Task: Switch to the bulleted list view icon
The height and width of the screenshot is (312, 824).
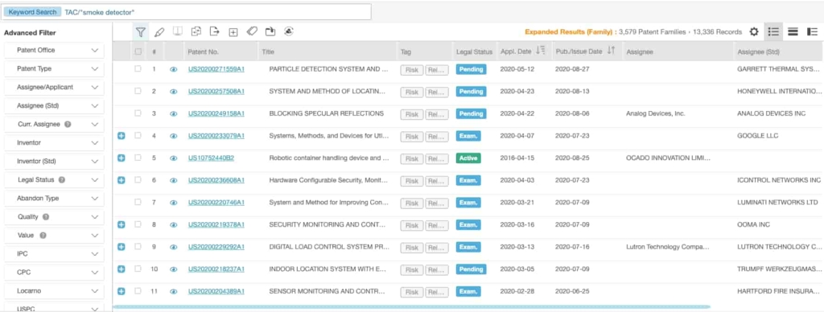Action: (x=773, y=31)
